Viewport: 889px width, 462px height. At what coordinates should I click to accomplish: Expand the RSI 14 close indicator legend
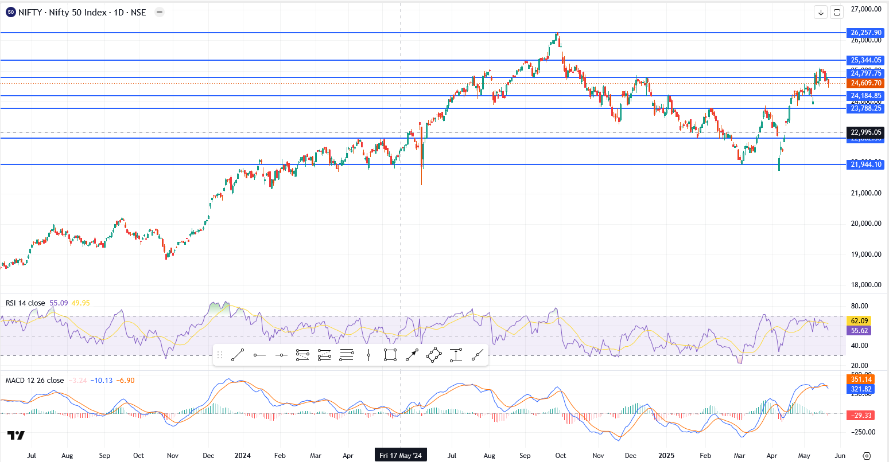tap(25, 303)
